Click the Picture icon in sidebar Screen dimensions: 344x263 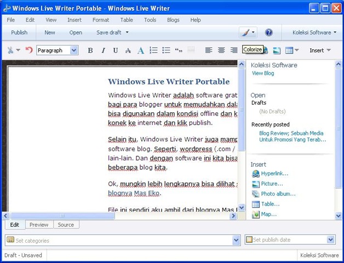[255, 184]
